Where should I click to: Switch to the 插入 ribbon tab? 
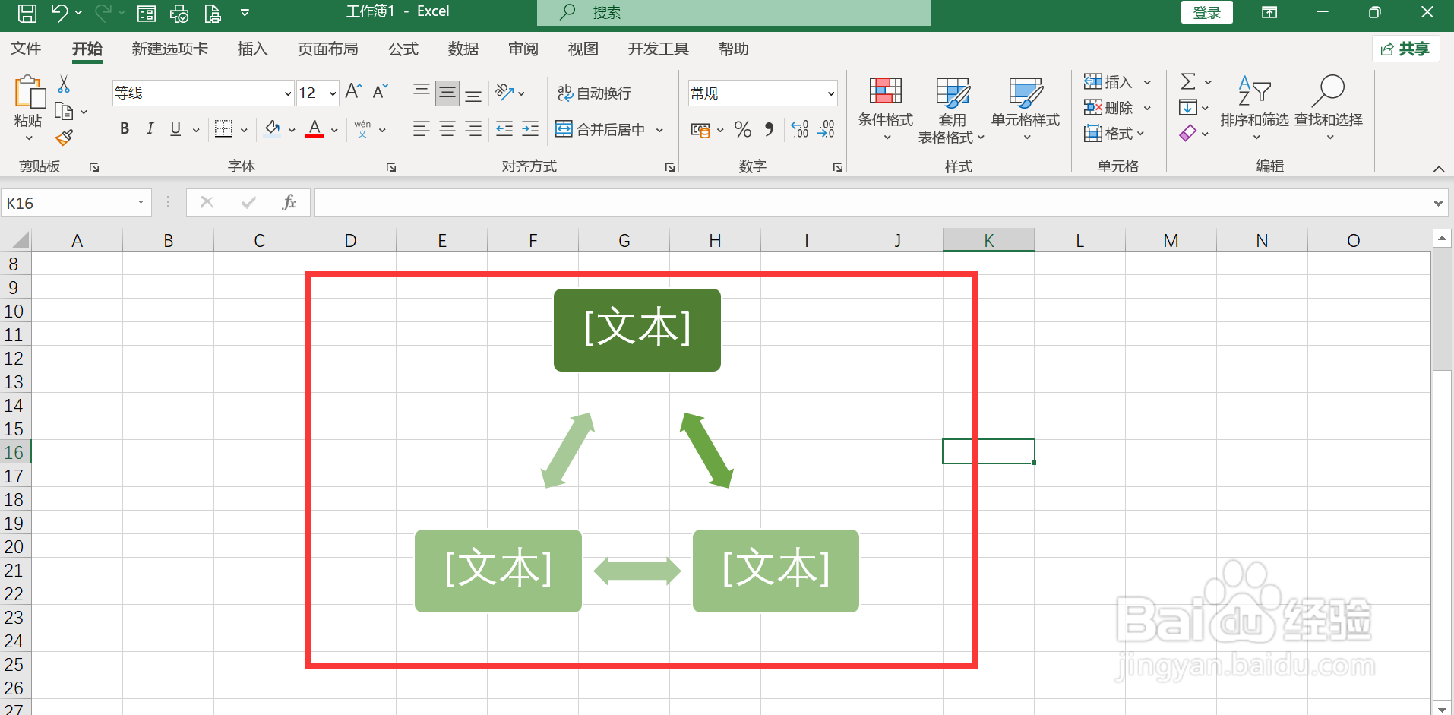[x=251, y=49]
